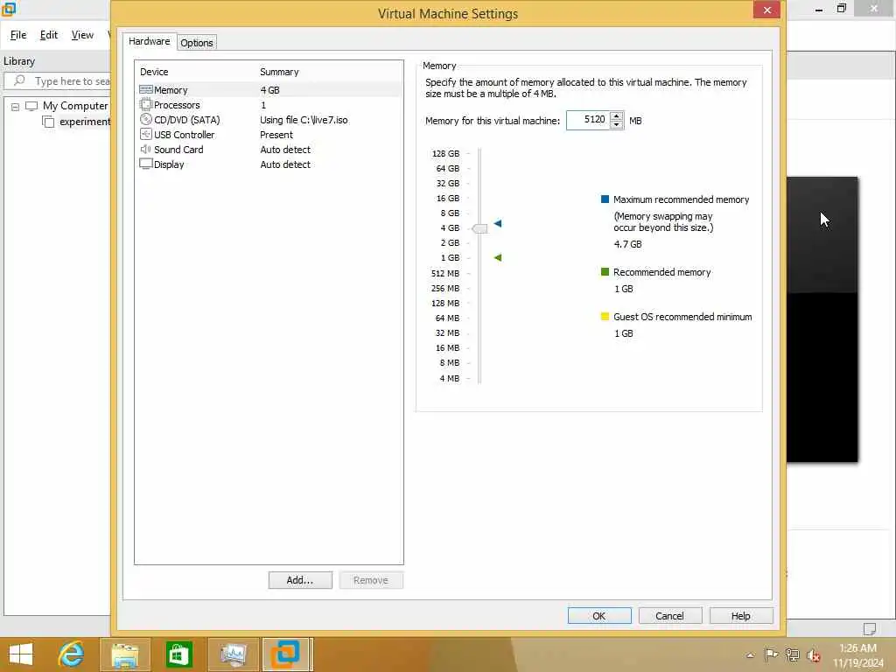This screenshot has height=672, width=896.
Task: Click the memory MB input field
Action: point(588,120)
